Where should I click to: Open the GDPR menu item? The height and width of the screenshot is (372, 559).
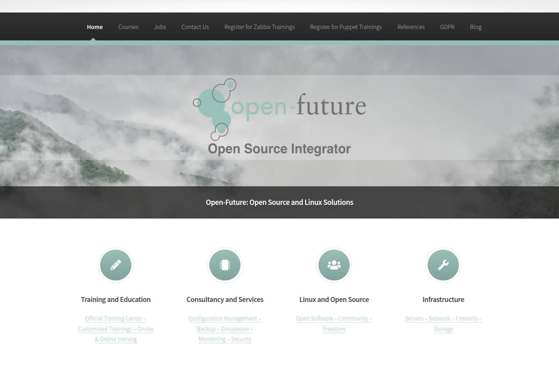click(x=447, y=27)
